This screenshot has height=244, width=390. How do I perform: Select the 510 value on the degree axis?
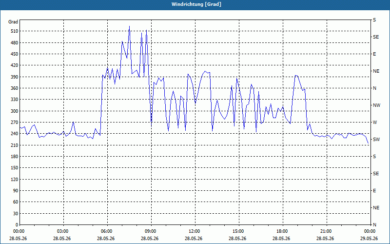(x=14, y=31)
